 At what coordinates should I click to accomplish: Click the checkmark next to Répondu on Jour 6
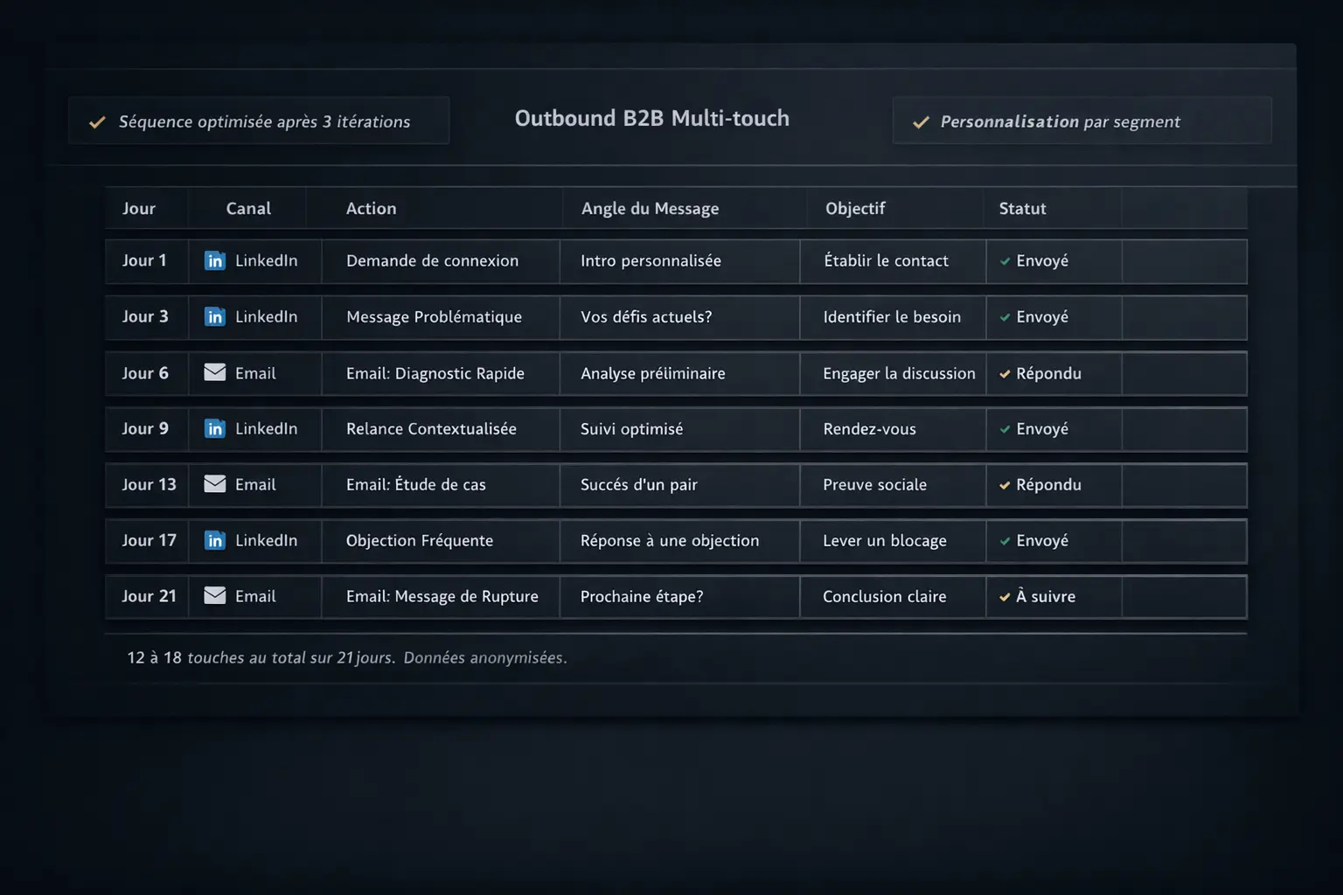point(1005,374)
